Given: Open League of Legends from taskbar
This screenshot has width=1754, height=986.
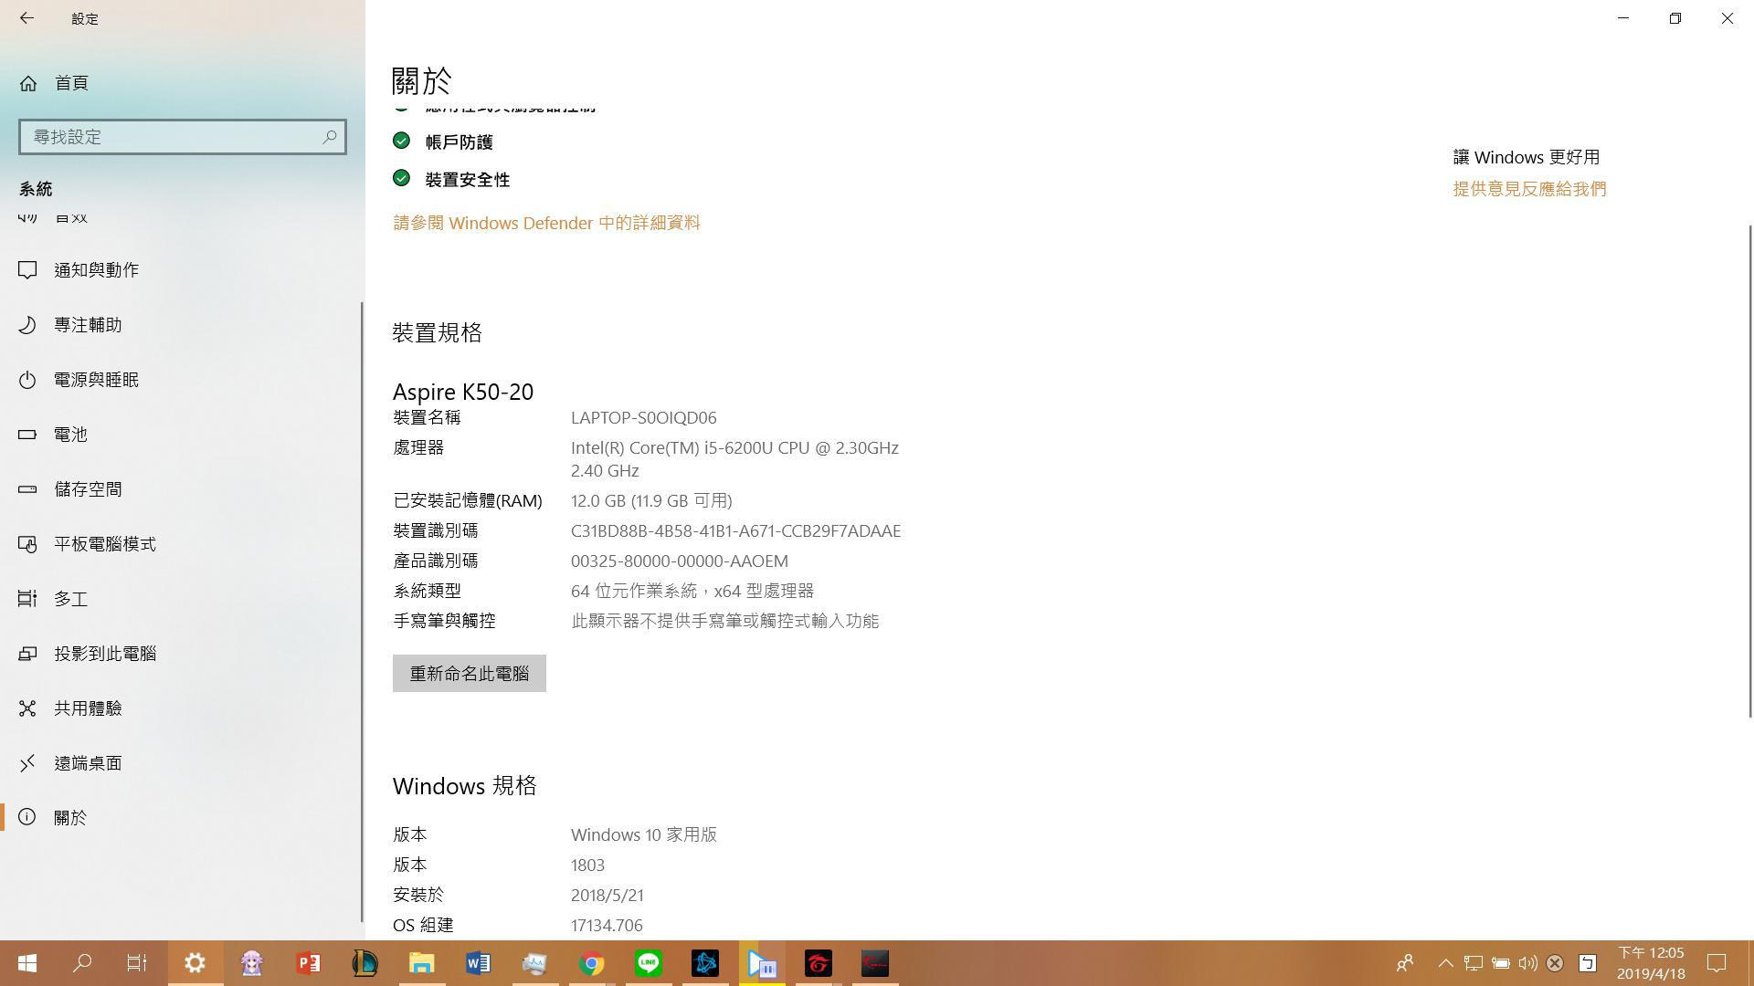Looking at the screenshot, I should click(x=365, y=963).
